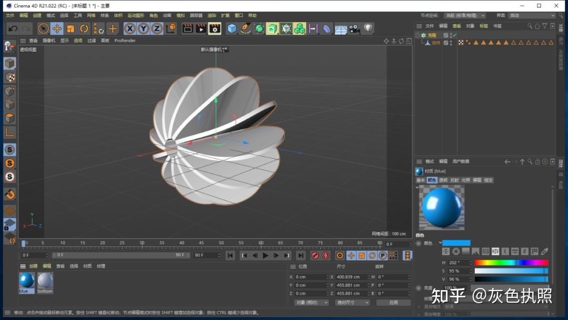Switch to the 反射 material tab
The image size is (568, 320).
click(454, 180)
